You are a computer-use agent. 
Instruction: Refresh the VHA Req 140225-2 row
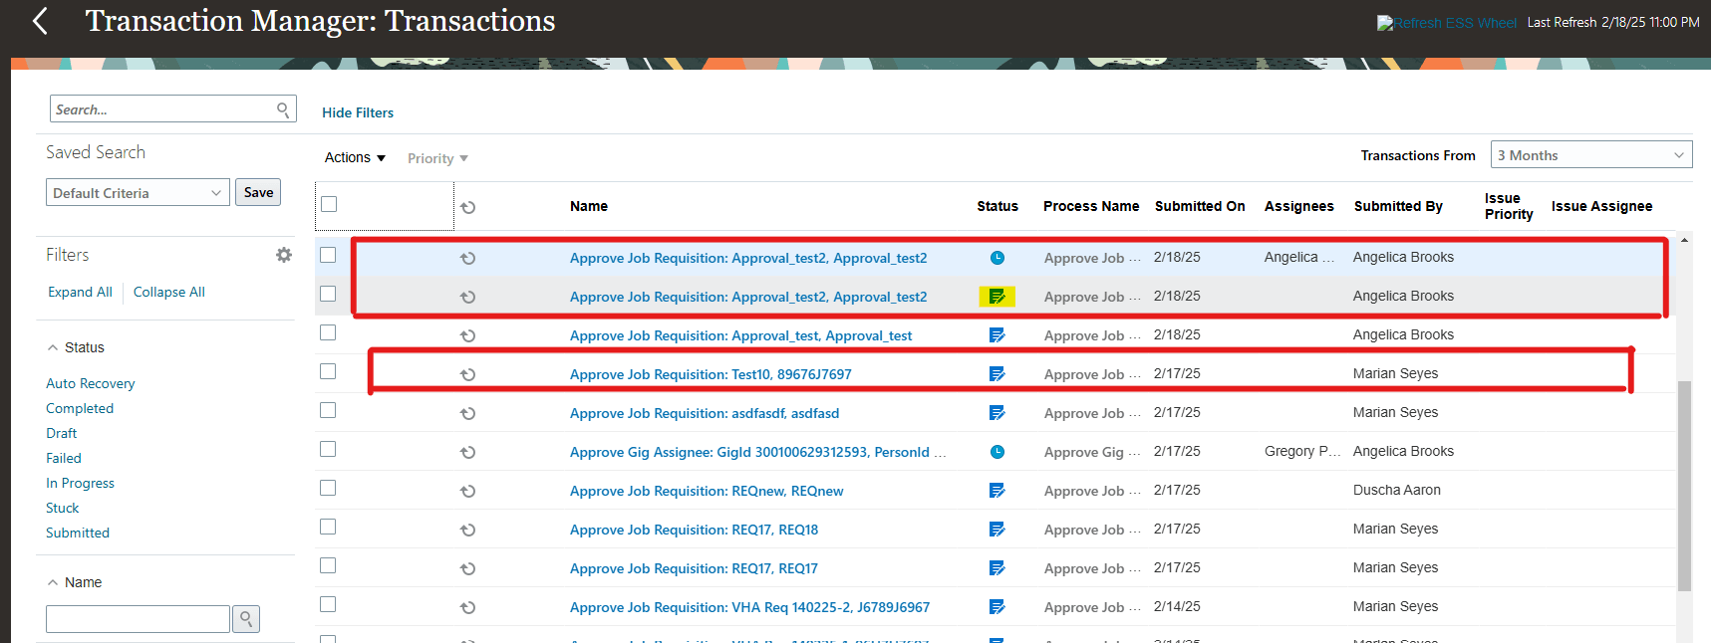[x=467, y=607]
